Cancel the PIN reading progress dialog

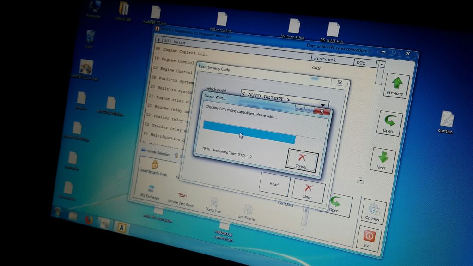tap(302, 161)
